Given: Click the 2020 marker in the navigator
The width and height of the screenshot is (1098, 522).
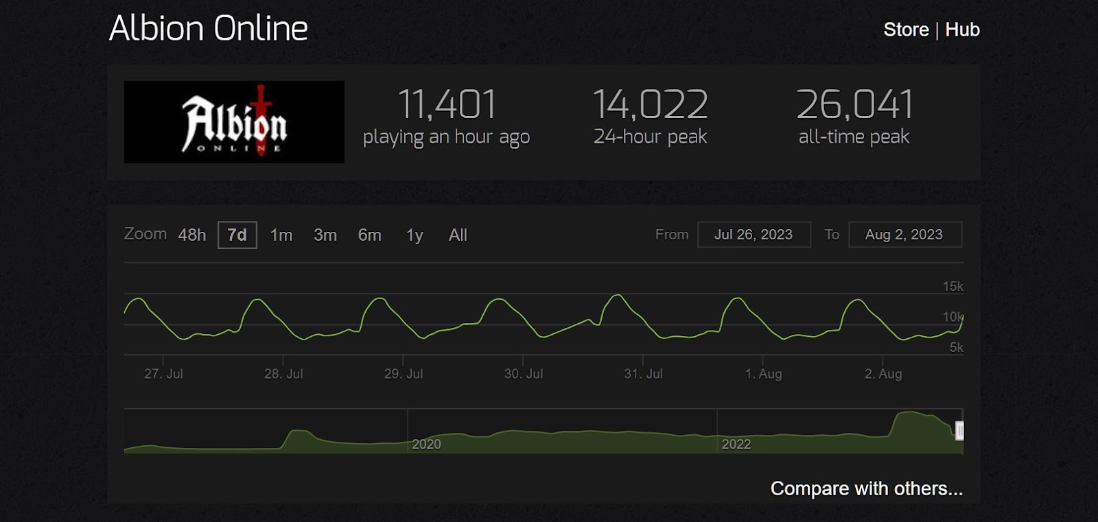Looking at the screenshot, I should [426, 444].
